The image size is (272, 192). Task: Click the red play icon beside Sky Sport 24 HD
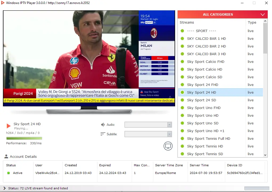pos(9,126)
